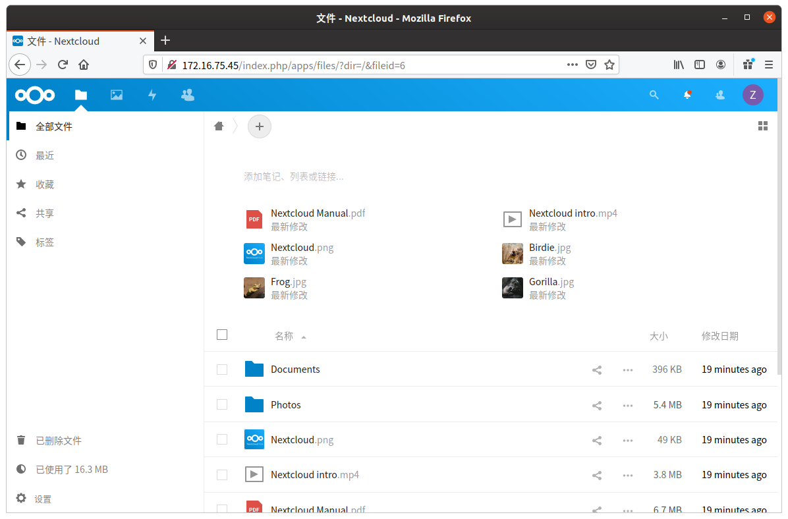The height and width of the screenshot is (519, 788).
Task: Open Firefox menu with the hamburger icon
Action: (x=768, y=65)
